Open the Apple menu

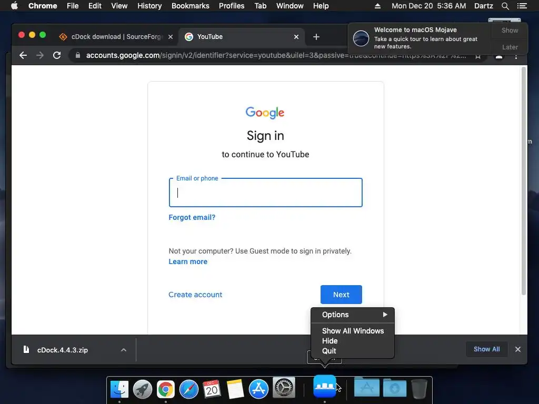click(x=14, y=6)
